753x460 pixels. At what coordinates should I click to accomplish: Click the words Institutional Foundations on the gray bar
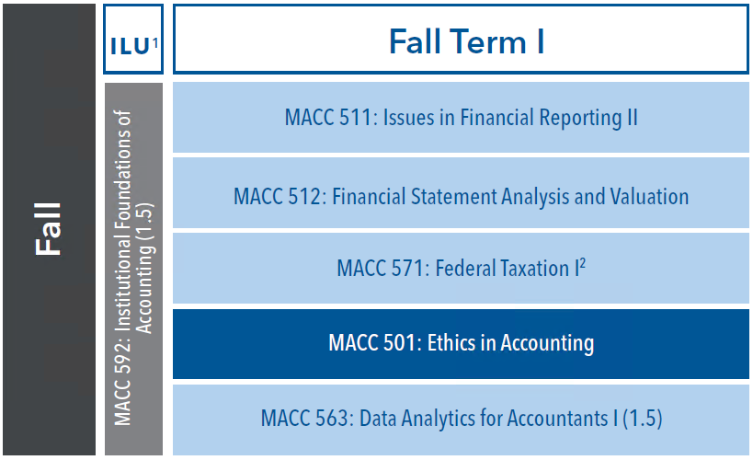click(x=123, y=220)
